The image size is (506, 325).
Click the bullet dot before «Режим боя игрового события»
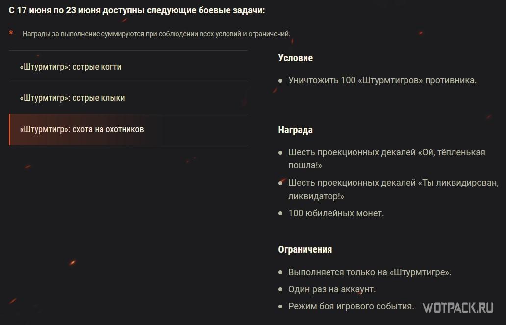point(280,307)
